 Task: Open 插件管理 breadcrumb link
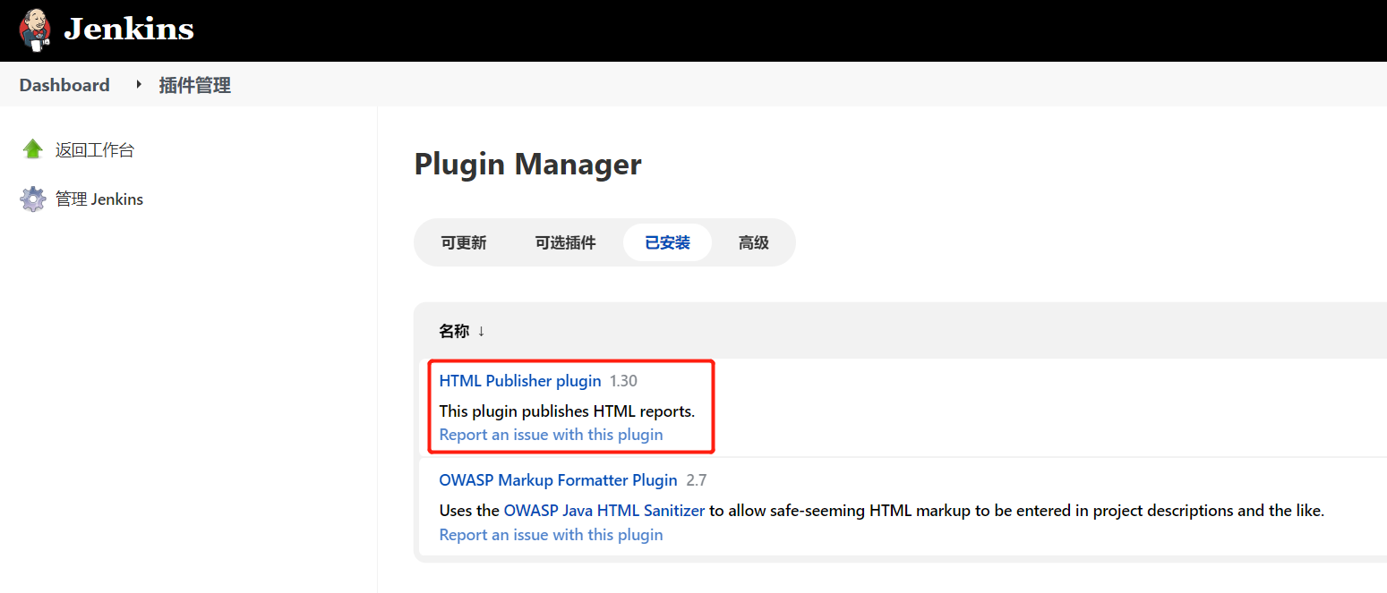pos(195,85)
